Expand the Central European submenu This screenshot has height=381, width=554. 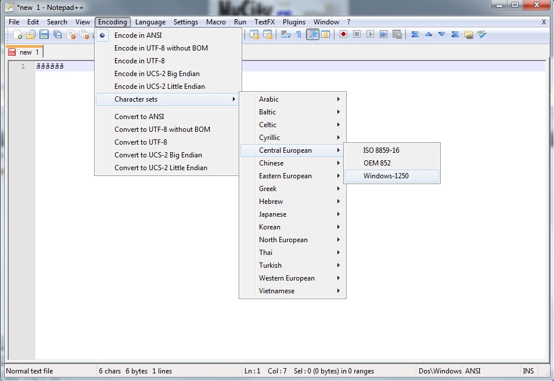click(x=293, y=150)
